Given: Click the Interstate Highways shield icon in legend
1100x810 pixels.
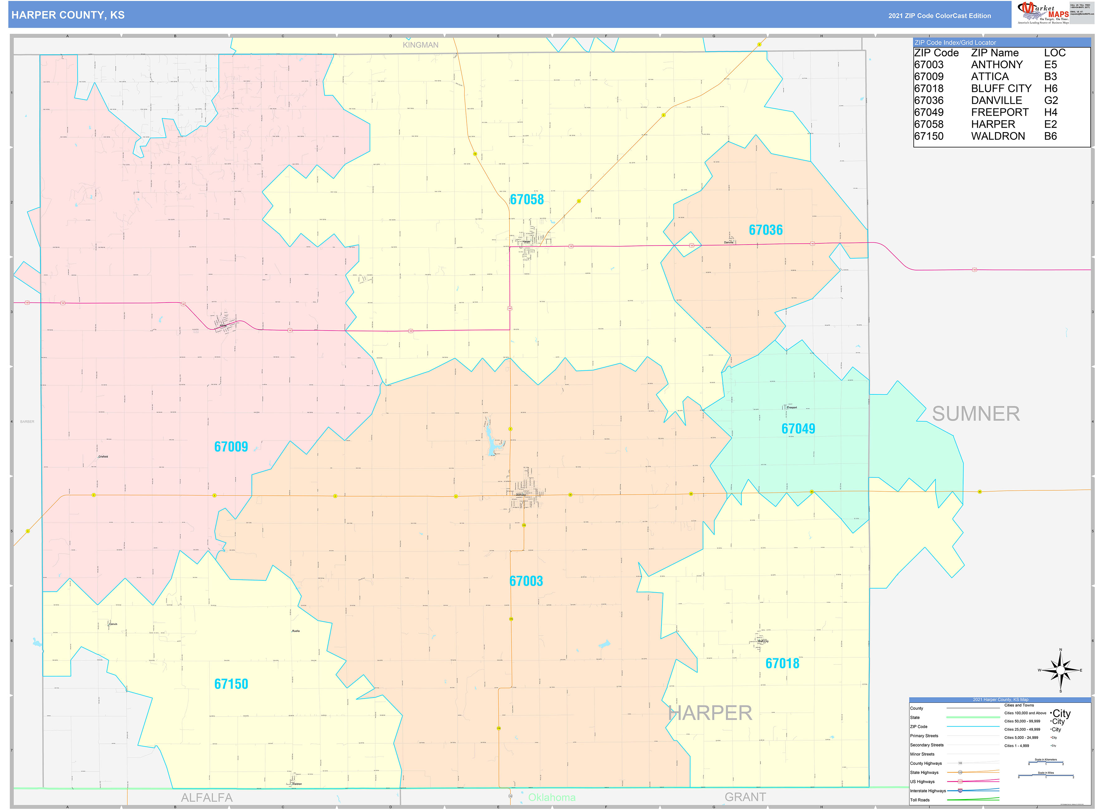Looking at the screenshot, I should point(961,790).
